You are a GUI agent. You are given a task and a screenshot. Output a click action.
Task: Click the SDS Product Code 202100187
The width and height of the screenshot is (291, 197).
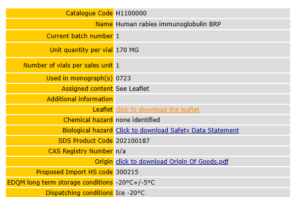point(133,140)
